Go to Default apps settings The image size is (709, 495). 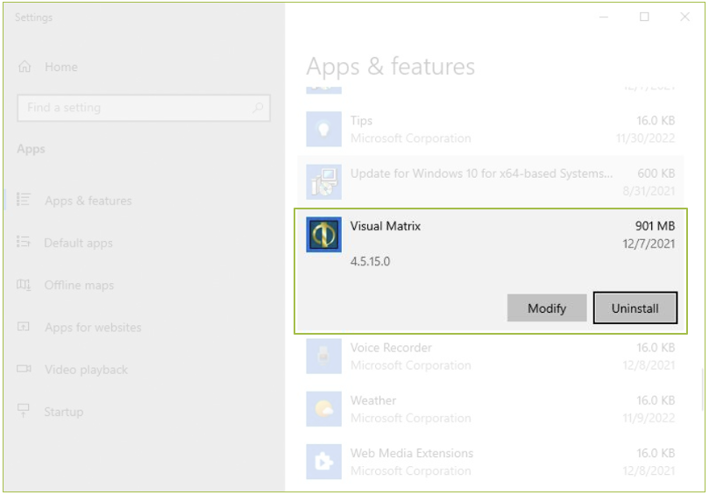click(78, 243)
